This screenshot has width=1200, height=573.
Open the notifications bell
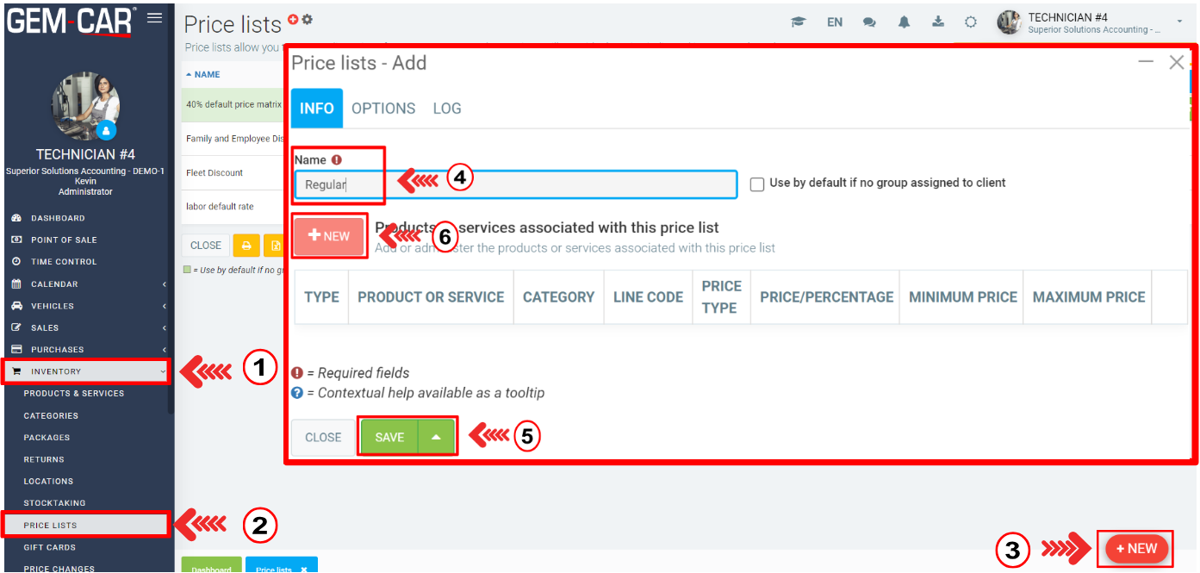click(x=904, y=22)
